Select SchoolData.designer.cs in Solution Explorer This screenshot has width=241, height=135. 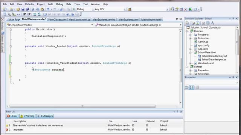point(214,60)
